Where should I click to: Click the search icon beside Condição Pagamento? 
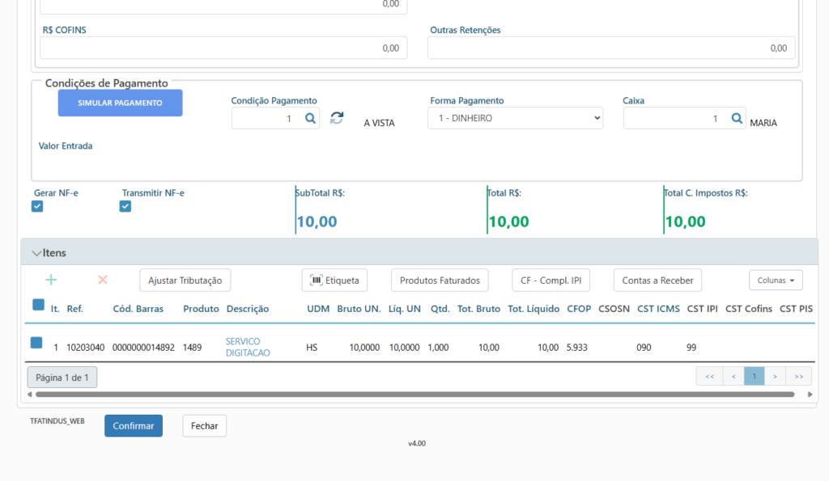pos(310,118)
